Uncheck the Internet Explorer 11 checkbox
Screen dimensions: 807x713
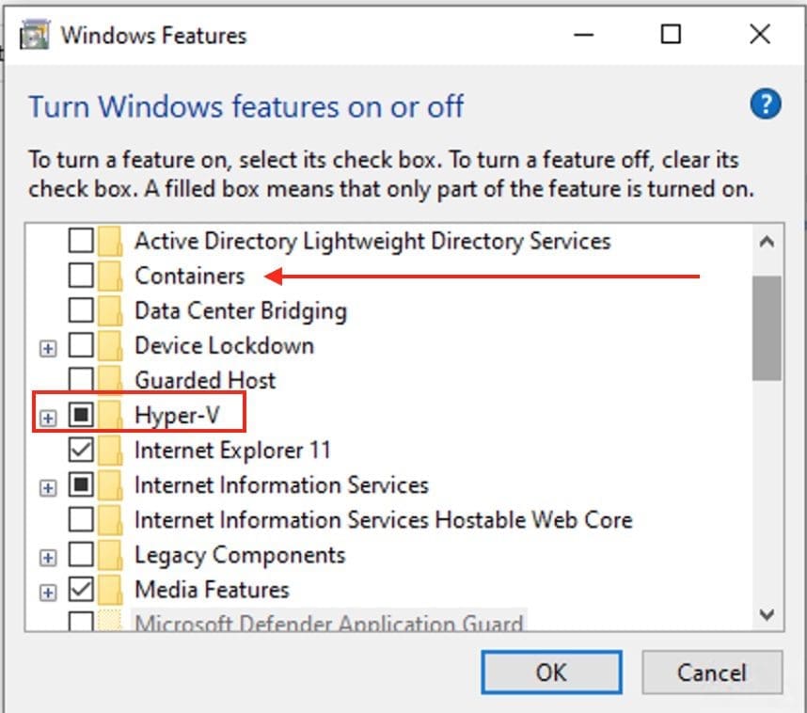coord(82,450)
